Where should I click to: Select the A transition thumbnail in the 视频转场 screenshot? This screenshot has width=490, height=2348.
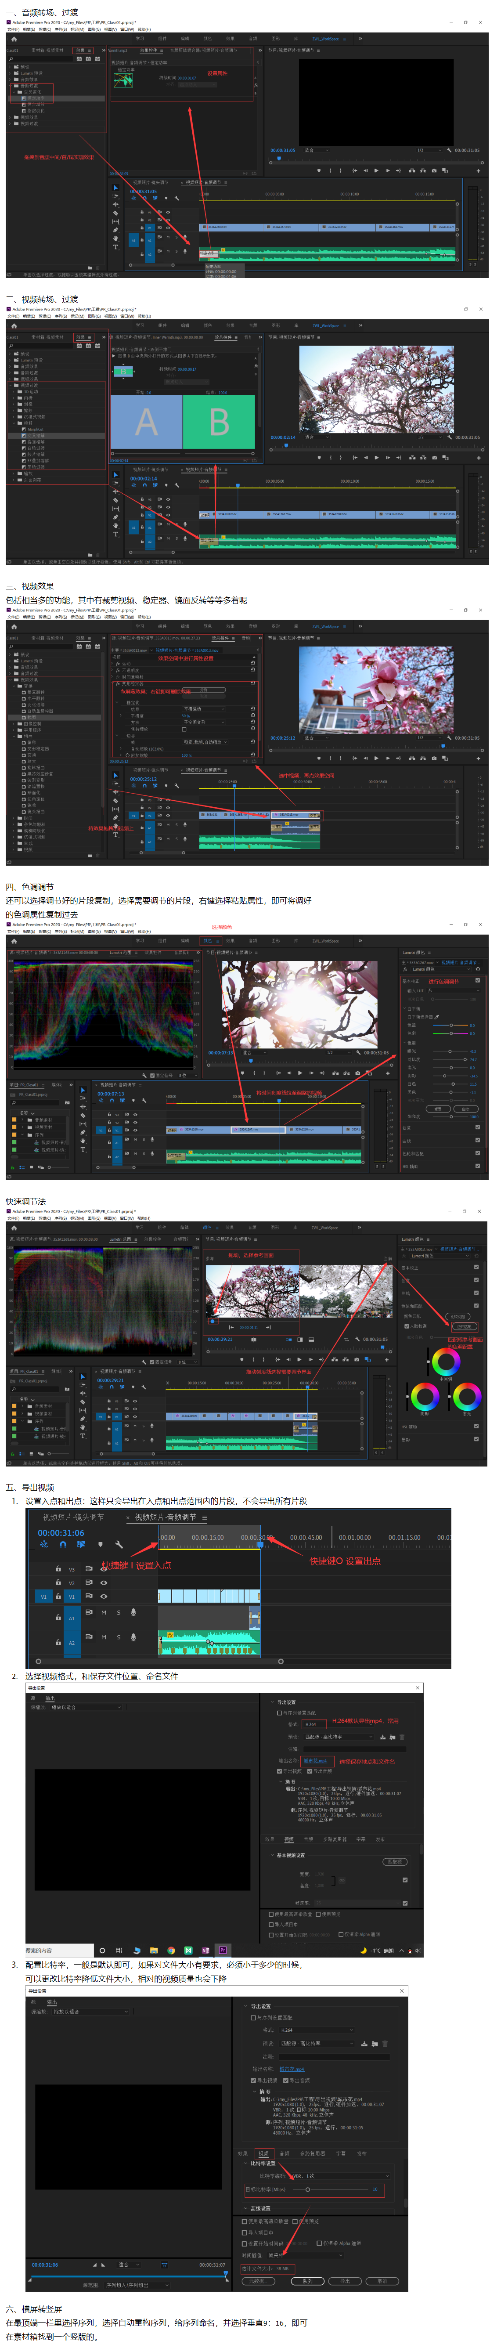click(x=146, y=422)
